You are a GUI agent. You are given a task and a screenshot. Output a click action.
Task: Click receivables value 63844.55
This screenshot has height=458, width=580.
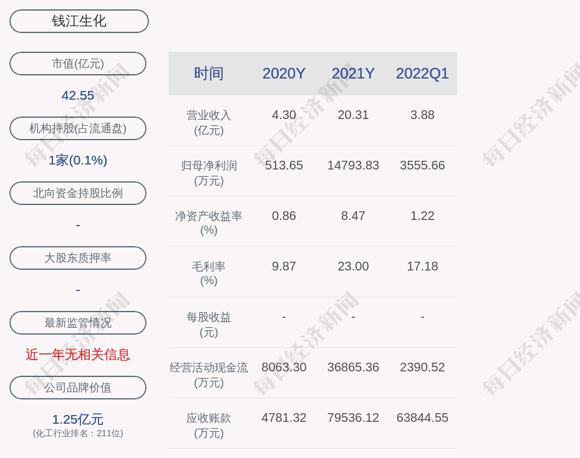[422, 417]
